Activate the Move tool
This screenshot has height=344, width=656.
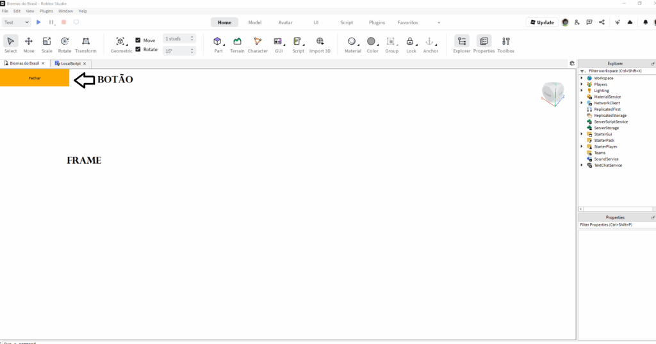click(29, 44)
